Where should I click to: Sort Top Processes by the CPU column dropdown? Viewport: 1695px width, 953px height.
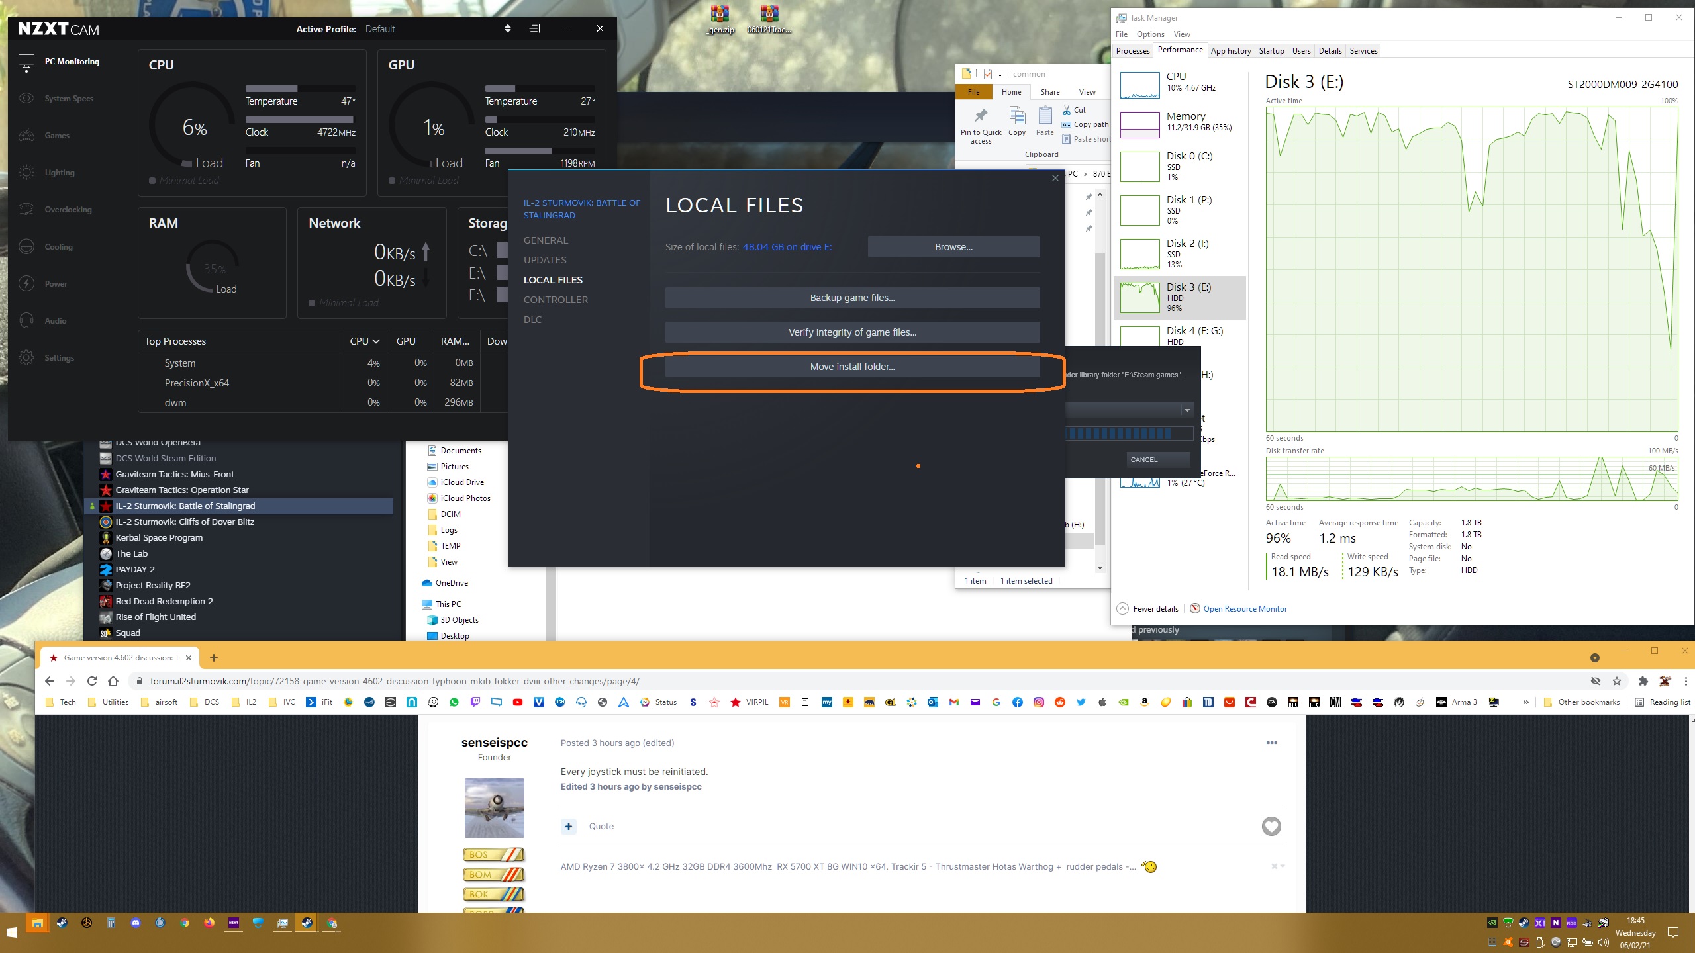[364, 341]
